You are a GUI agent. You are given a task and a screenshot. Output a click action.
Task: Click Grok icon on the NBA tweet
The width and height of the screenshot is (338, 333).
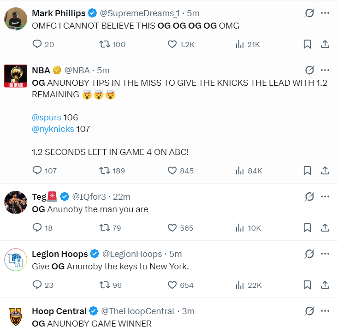pos(309,70)
